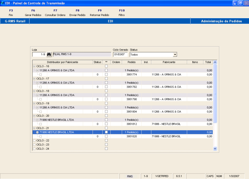Image resolution: width=249 pixels, height=179 pixels.
Task: Select pedido number 3951790 cell
Action: coord(132,99)
